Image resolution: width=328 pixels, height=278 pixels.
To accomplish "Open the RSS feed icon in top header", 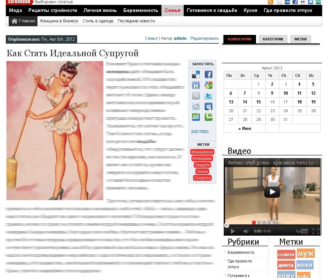I will coord(271,2).
